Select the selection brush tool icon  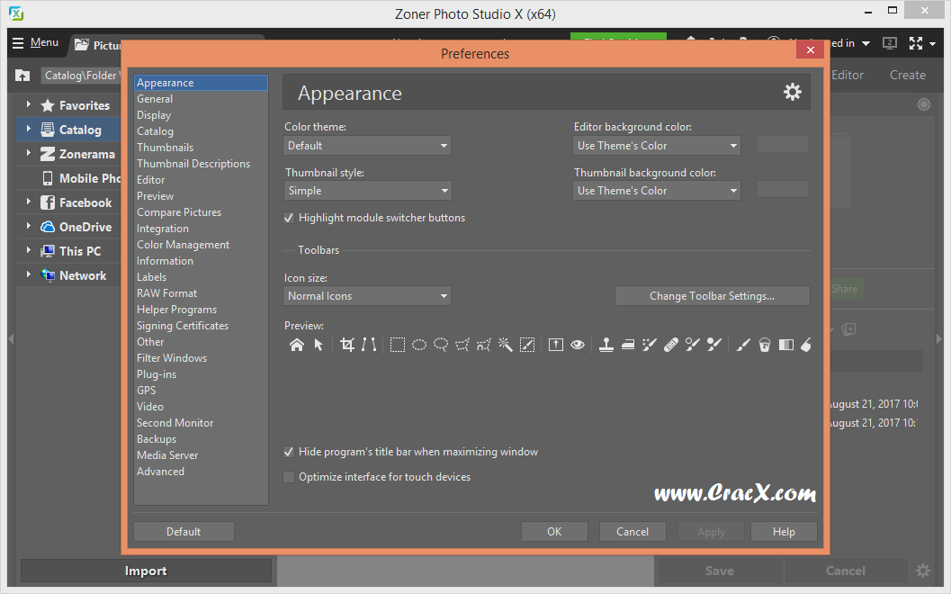(527, 345)
